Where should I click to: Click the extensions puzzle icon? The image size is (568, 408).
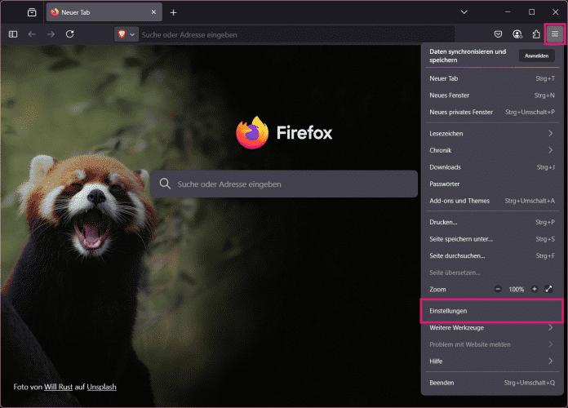(536, 34)
